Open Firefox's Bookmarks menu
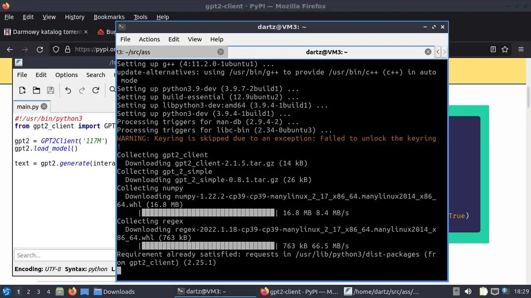Screen dimensions: 531x298 pos(109,17)
